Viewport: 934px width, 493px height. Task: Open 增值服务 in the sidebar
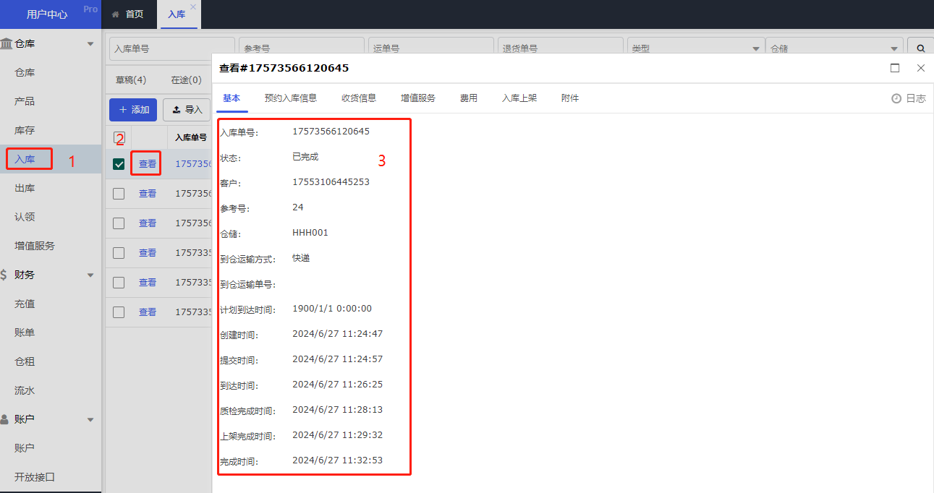(35, 246)
